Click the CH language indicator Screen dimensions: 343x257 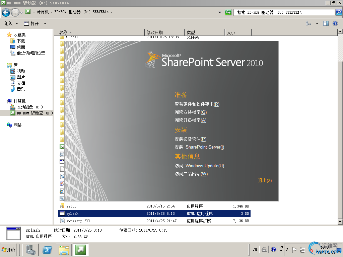click(255, 249)
